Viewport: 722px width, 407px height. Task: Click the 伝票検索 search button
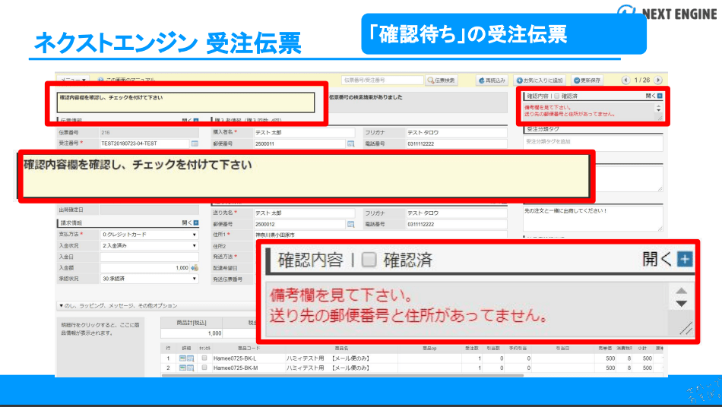pyautogui.click(x=442, y=80)
